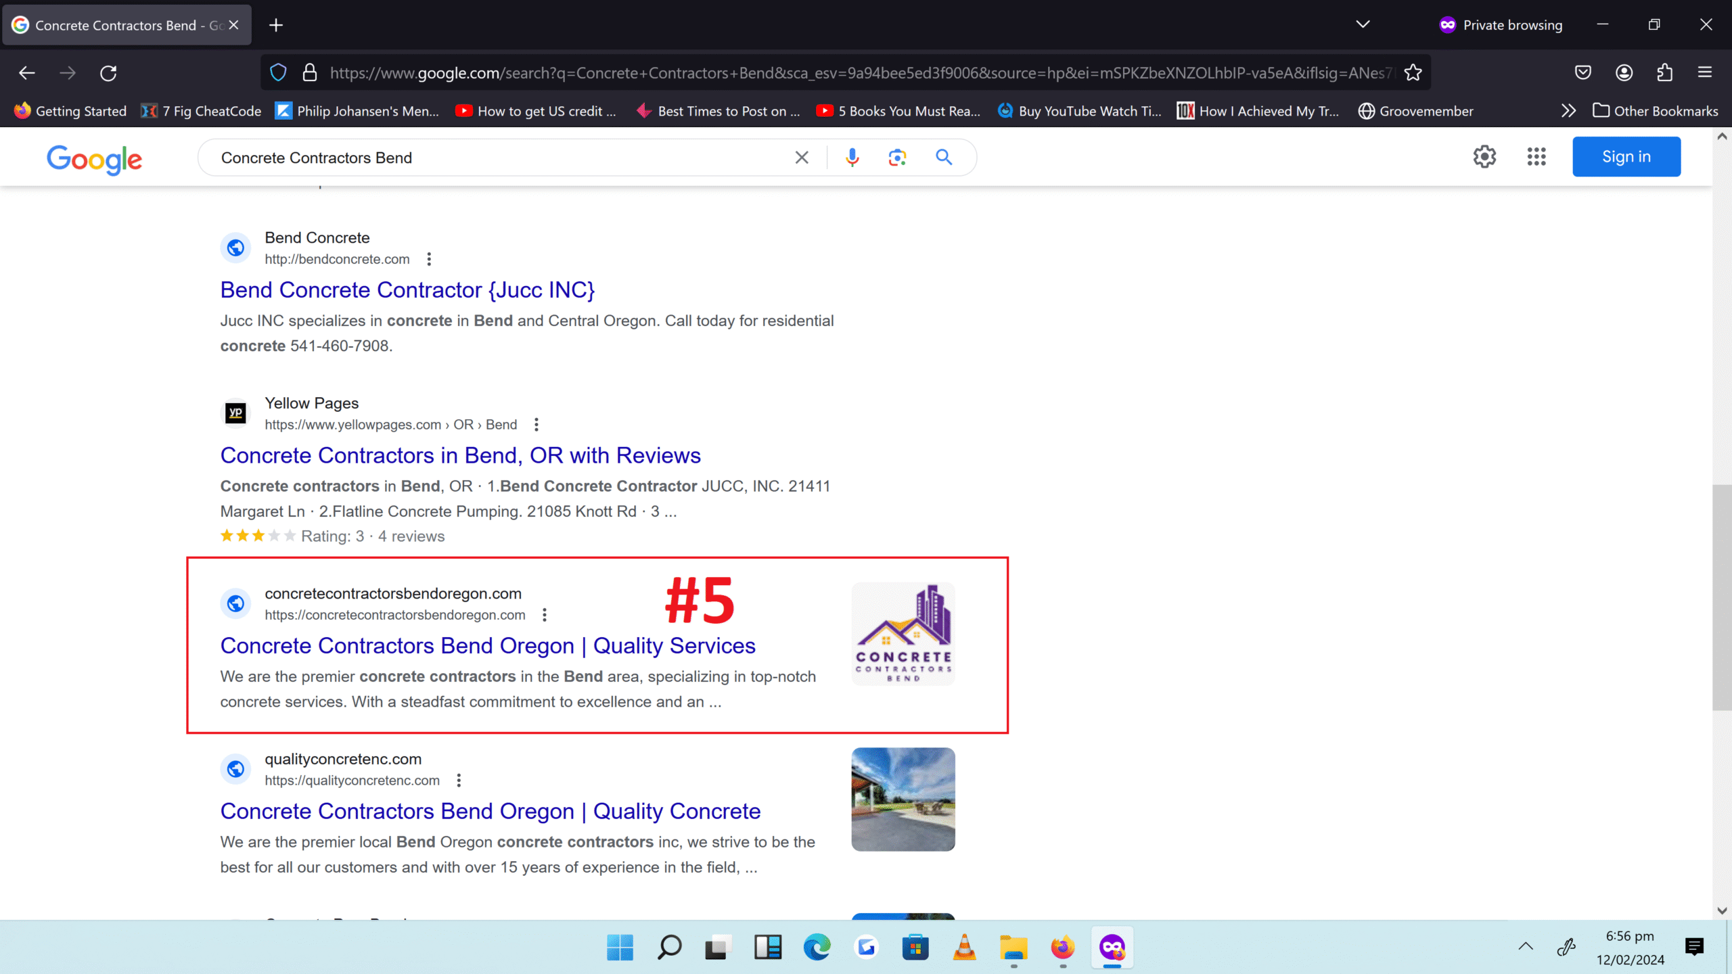Close the Concrete Contractors Bend tab
This screenshot has height=974, width=1732.
233,25
